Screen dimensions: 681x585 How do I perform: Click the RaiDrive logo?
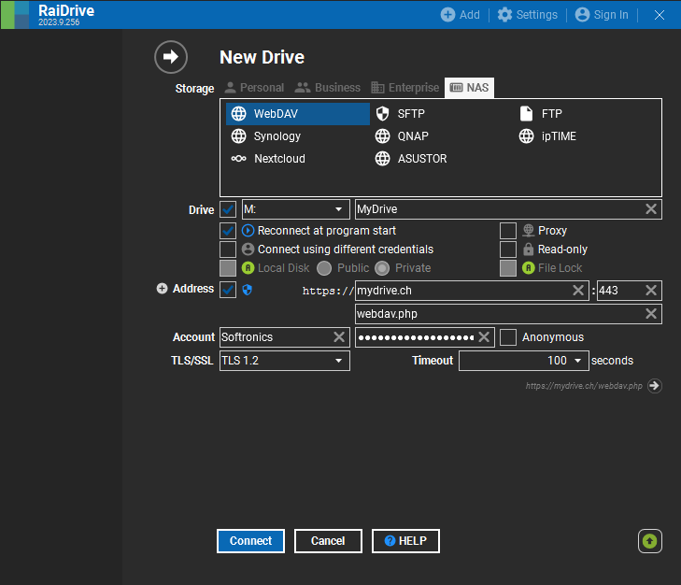15,15
